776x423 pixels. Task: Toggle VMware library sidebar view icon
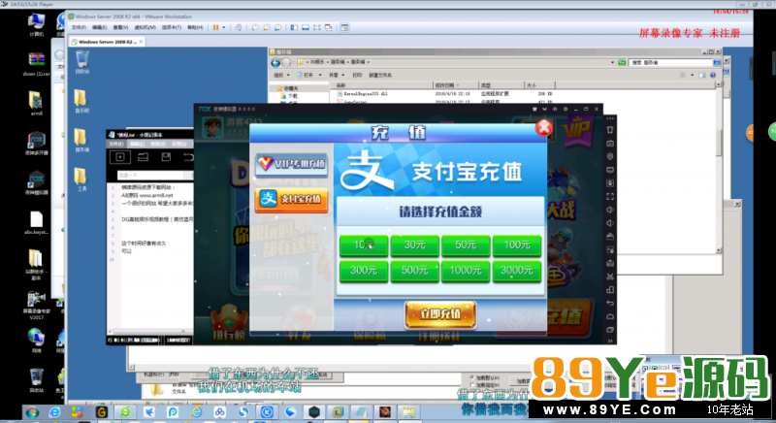pyautogui.click(x=294, y=28)
